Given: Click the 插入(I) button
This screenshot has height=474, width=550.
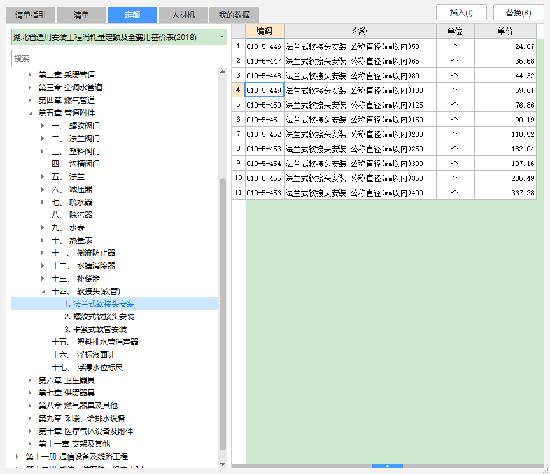Looking at the screenshot, I should tap(463, 13).
